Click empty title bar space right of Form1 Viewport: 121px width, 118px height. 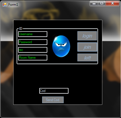click(54, 5)
